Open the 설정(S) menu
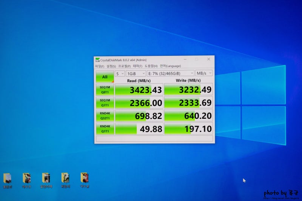Viewport: 302px width, 201px height. [111, 66]
